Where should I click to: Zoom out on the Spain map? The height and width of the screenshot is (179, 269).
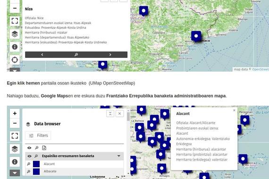pyautogui.click(x=15, y=123)
